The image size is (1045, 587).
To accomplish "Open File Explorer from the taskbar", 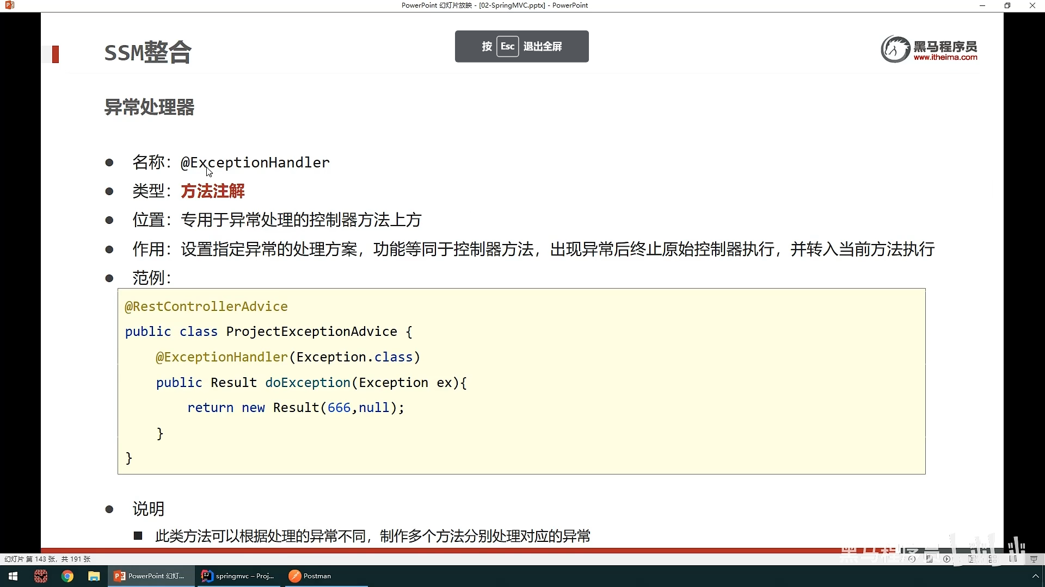I will pos(94,576).
